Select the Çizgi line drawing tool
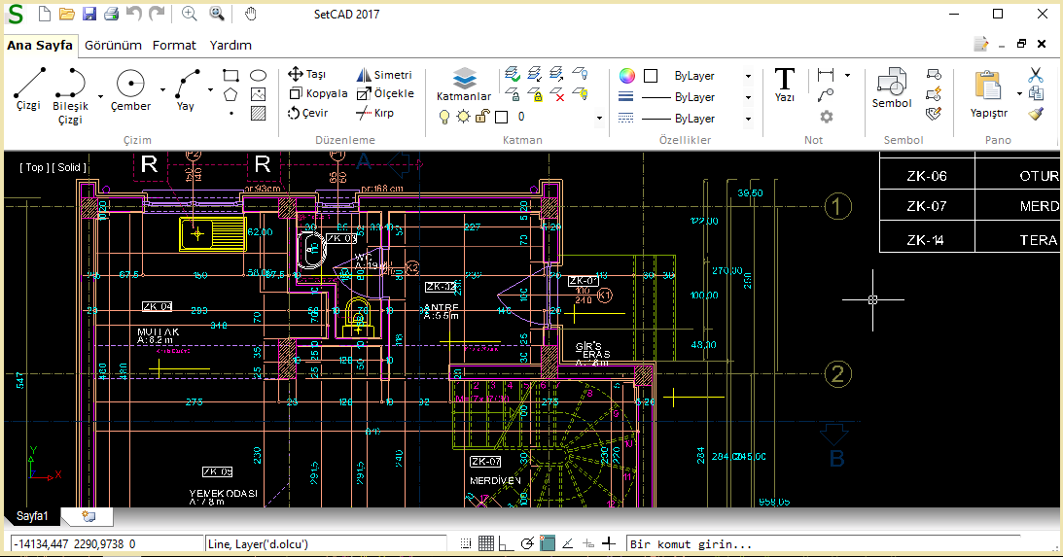Image resolution: width=1063 pixels, height=557 pixels. [29, 89]
